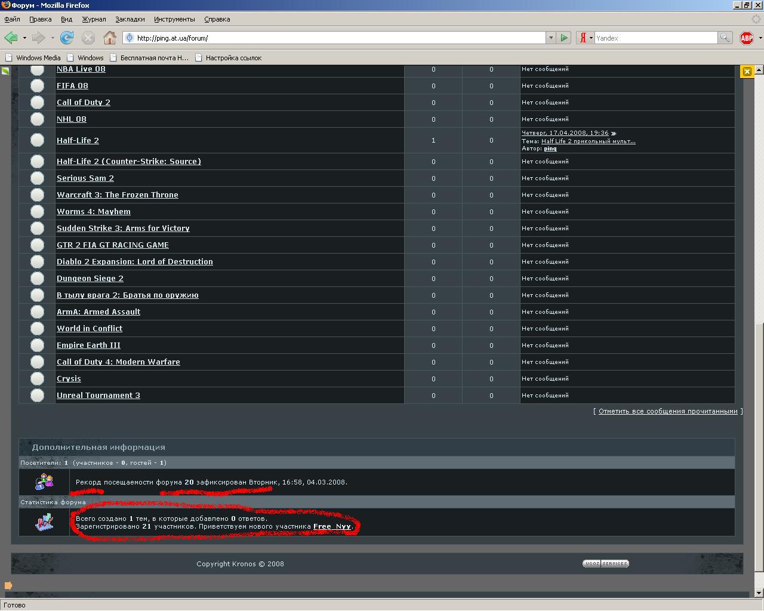Click the Yandex search engine icon

[x=583, y=38]
